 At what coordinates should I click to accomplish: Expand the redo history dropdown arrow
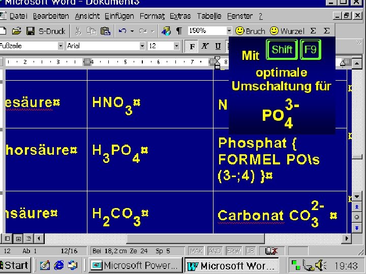tap(152, 31)
